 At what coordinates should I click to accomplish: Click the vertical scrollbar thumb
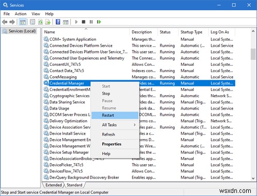tap(253, 54)
